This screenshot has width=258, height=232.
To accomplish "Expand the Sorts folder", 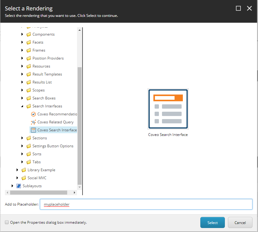I will pos(21,154).
